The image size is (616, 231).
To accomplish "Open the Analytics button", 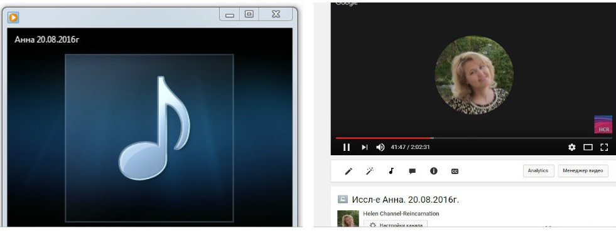I will [x=538, y=171].
